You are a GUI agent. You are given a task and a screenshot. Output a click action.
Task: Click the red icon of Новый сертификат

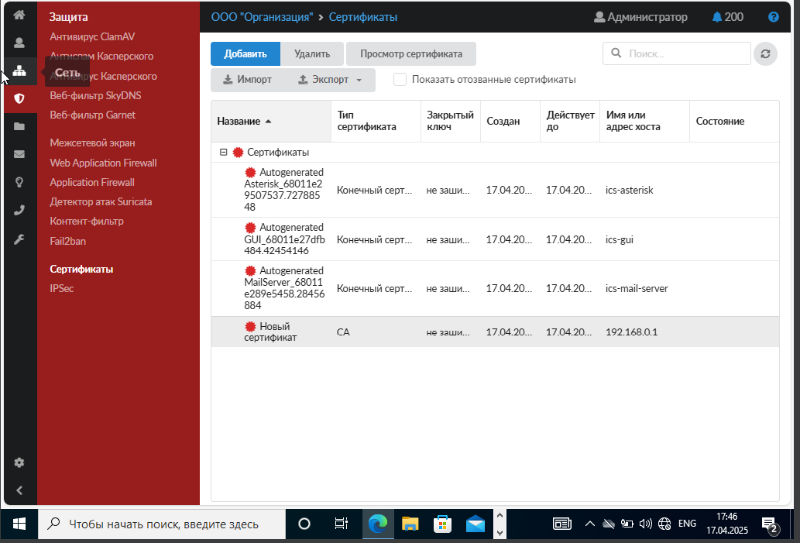pos(250,326)
